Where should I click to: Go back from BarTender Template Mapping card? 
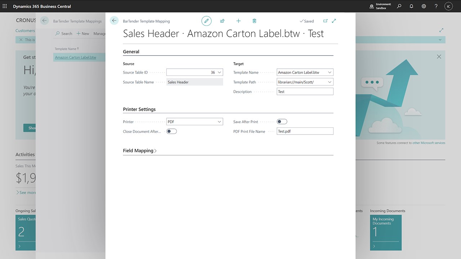[x=114, y=21]
